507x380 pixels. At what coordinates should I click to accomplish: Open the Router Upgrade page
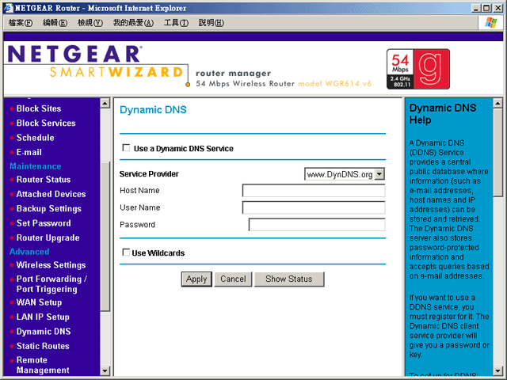(48, 237)
